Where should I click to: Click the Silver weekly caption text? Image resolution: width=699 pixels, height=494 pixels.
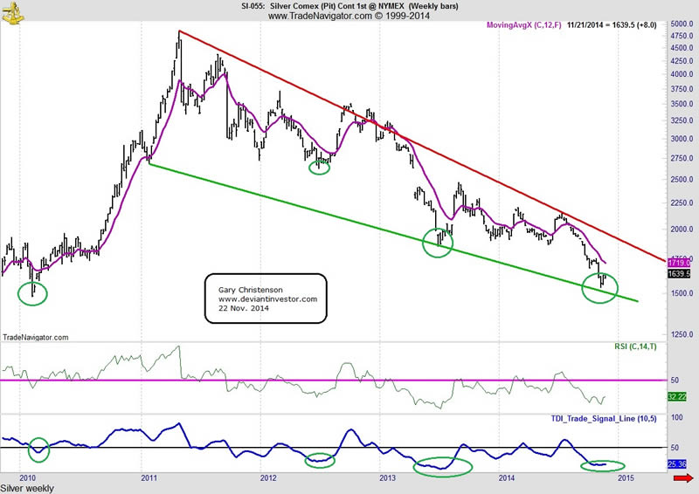27,489
